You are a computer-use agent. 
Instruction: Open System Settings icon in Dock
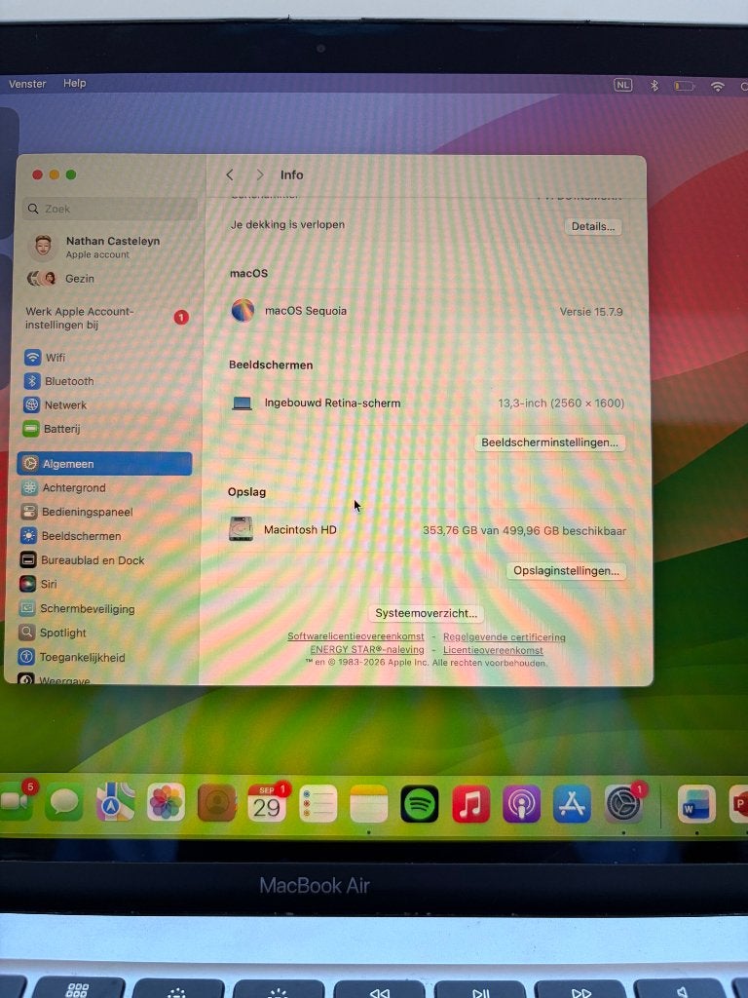click(622, 804)
